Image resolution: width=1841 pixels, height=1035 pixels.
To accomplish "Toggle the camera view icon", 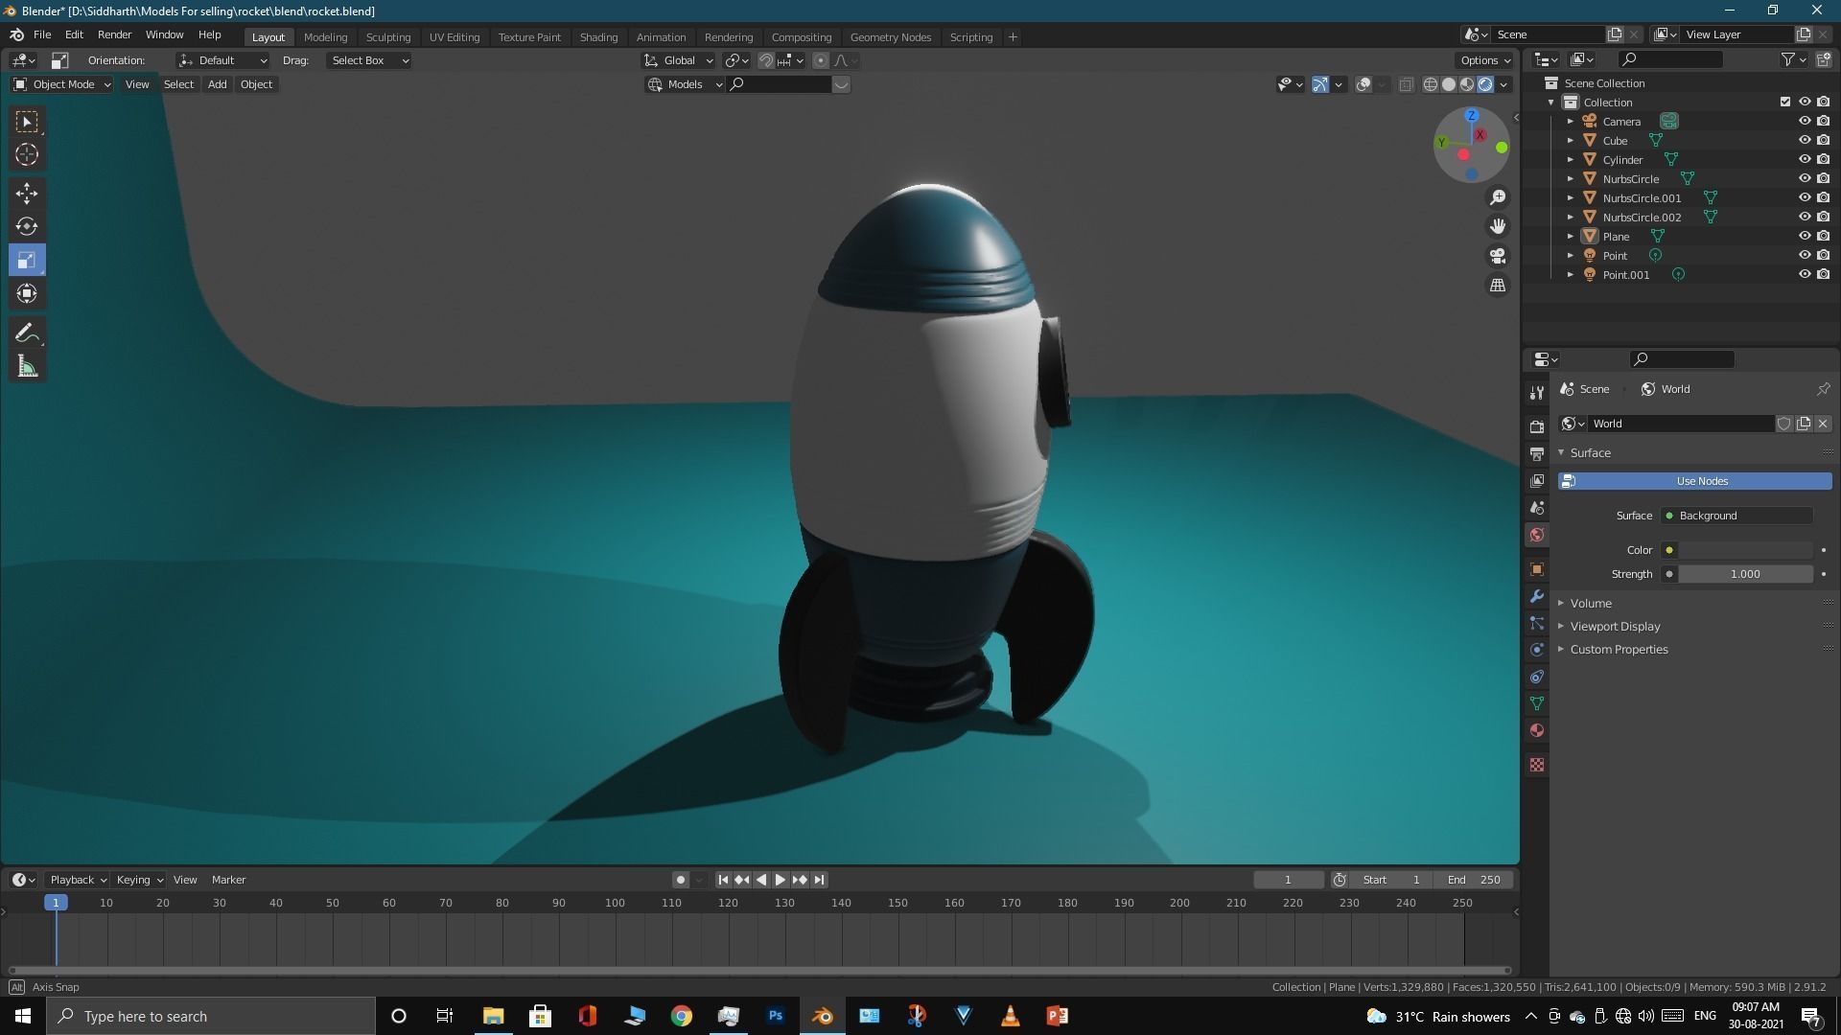I will 1497,256.
